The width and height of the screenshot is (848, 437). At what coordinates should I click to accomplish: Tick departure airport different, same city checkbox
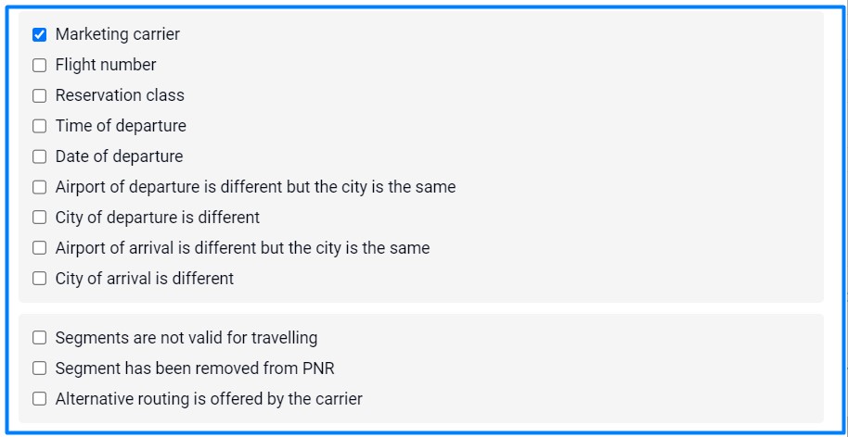click(39, 187)
